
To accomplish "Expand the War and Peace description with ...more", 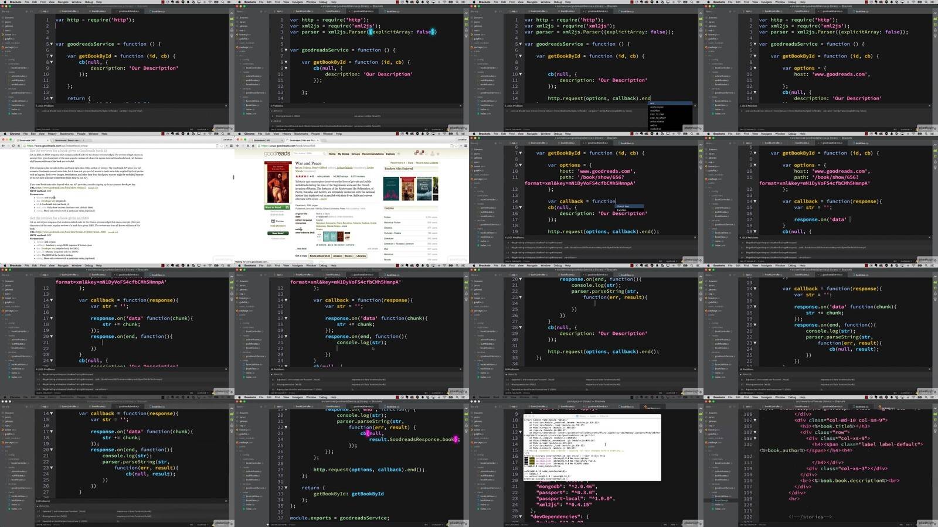I will (x=323, y=199).
